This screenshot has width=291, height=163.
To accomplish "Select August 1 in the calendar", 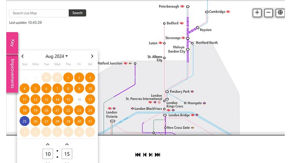I will 68,77.
